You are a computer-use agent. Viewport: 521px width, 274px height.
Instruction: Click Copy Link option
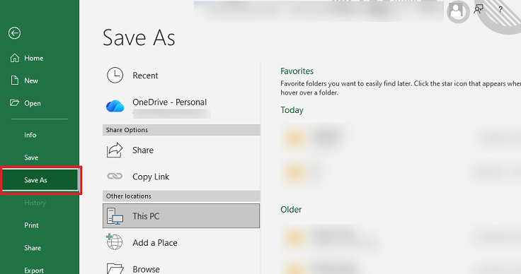[x=181, y=177]
